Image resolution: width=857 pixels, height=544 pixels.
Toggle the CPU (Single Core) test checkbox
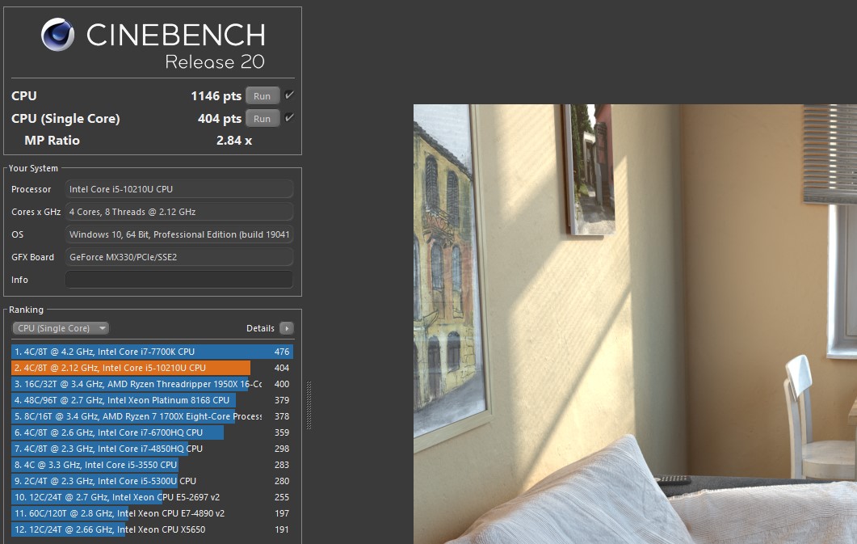289,117
